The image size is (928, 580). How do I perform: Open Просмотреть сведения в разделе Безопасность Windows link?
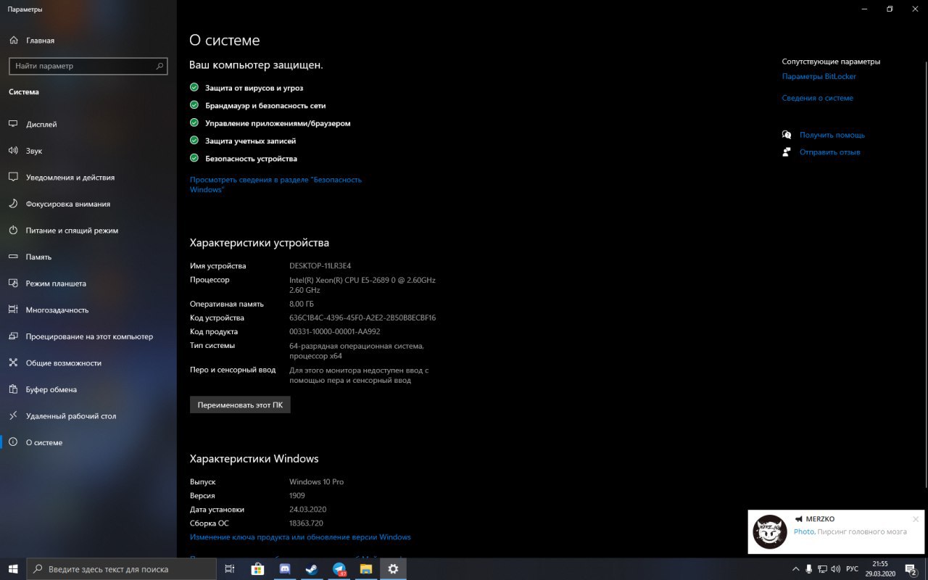[275, 184]
